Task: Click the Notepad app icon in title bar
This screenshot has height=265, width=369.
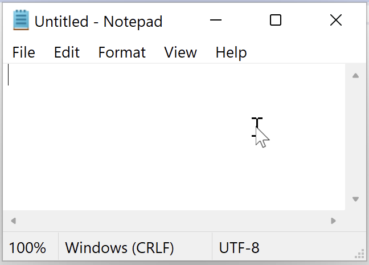Action: pos(21,20)
